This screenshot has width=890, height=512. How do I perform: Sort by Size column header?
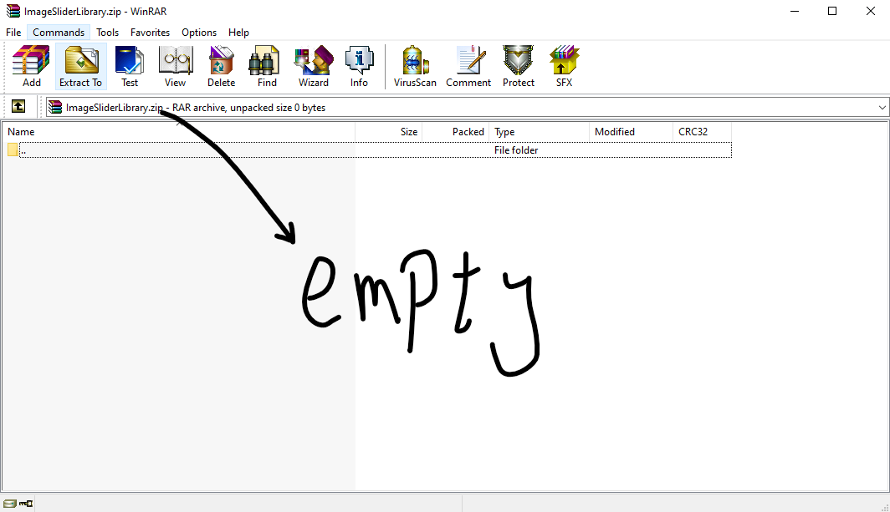click(389, 131)
